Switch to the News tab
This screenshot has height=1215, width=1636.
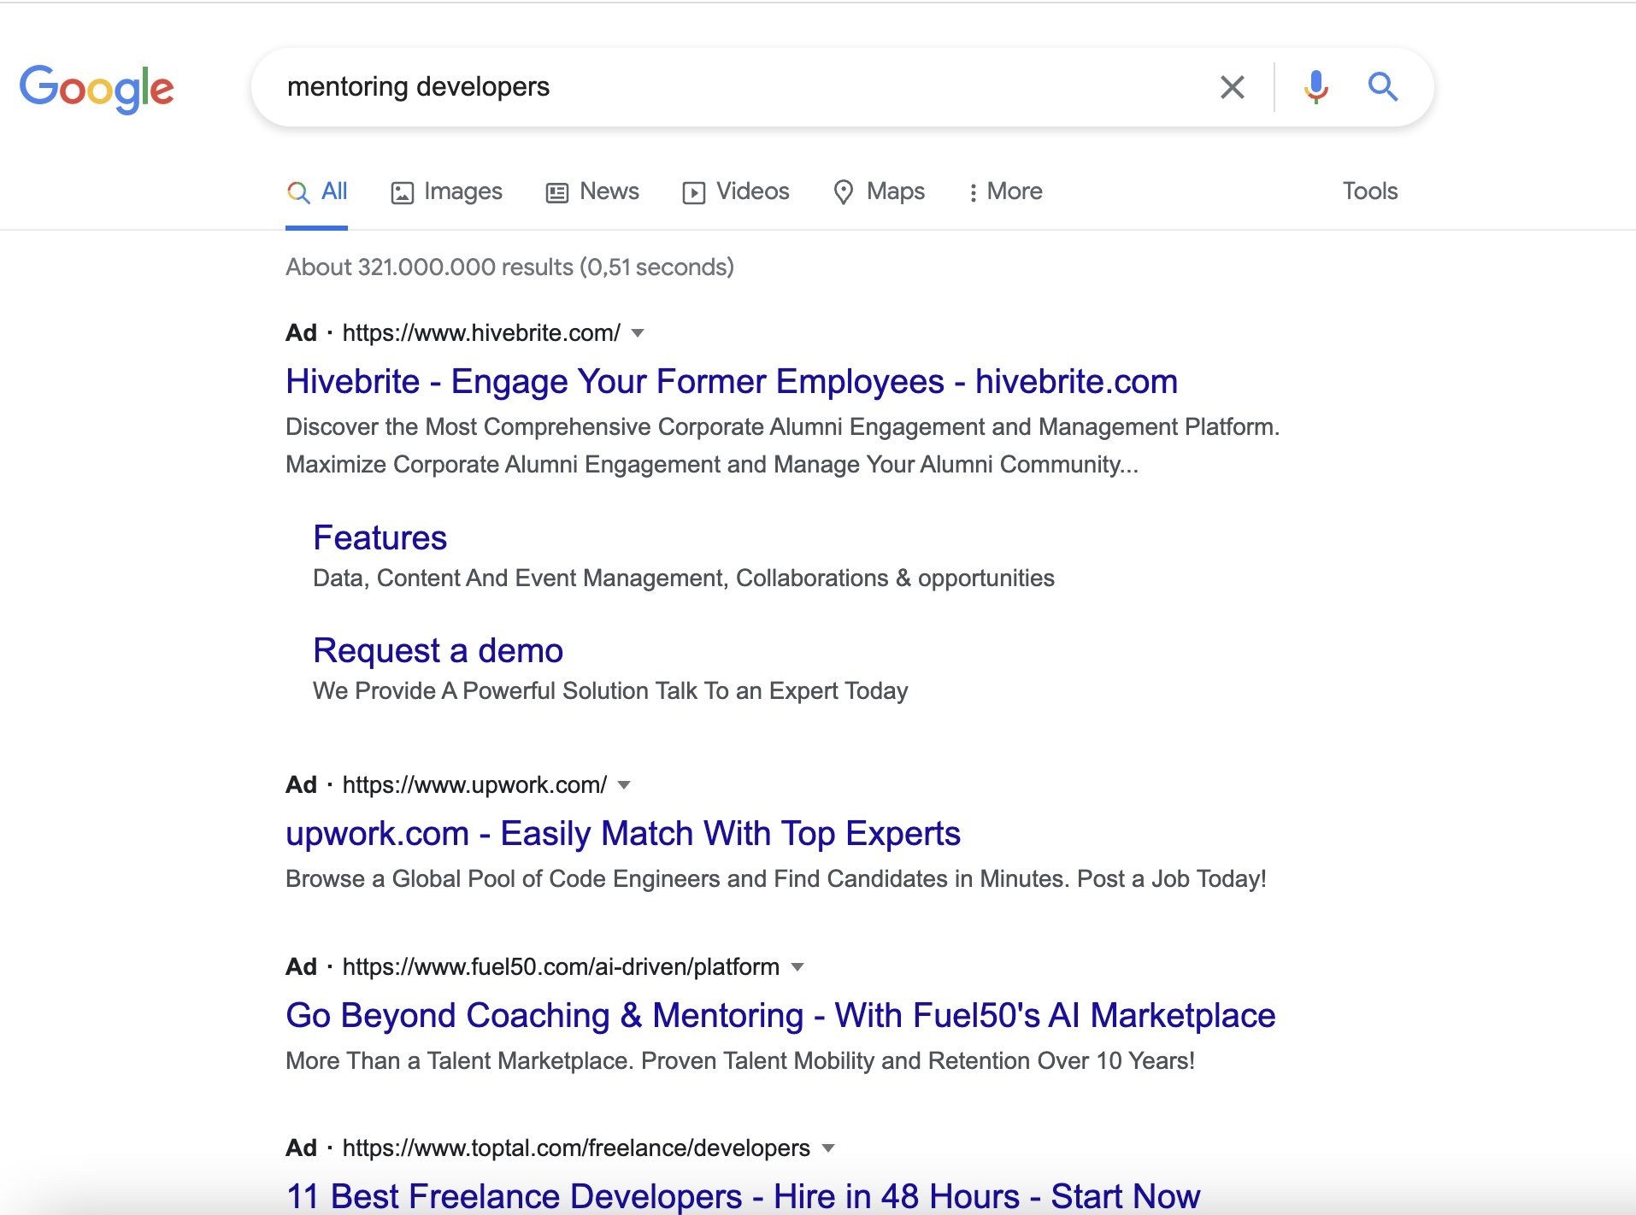(592, 191)
